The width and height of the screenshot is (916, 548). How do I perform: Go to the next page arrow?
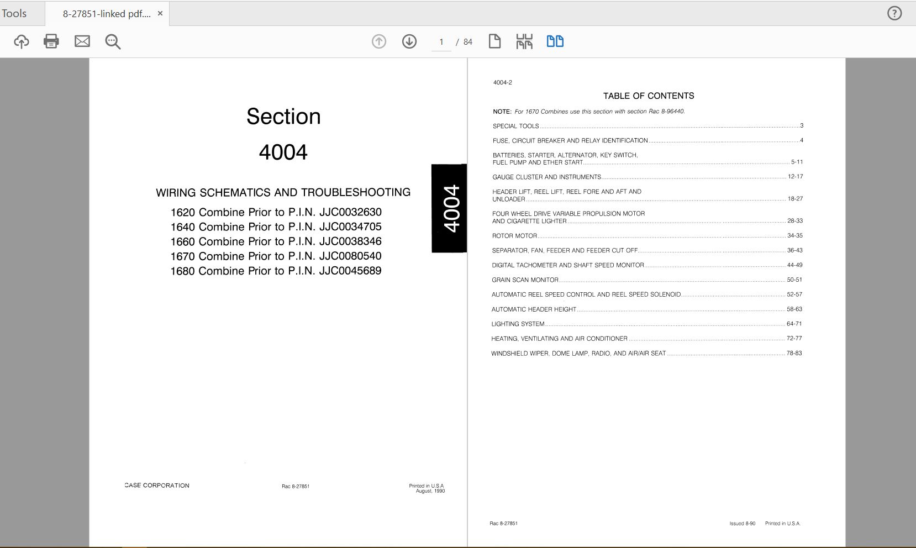409,41
